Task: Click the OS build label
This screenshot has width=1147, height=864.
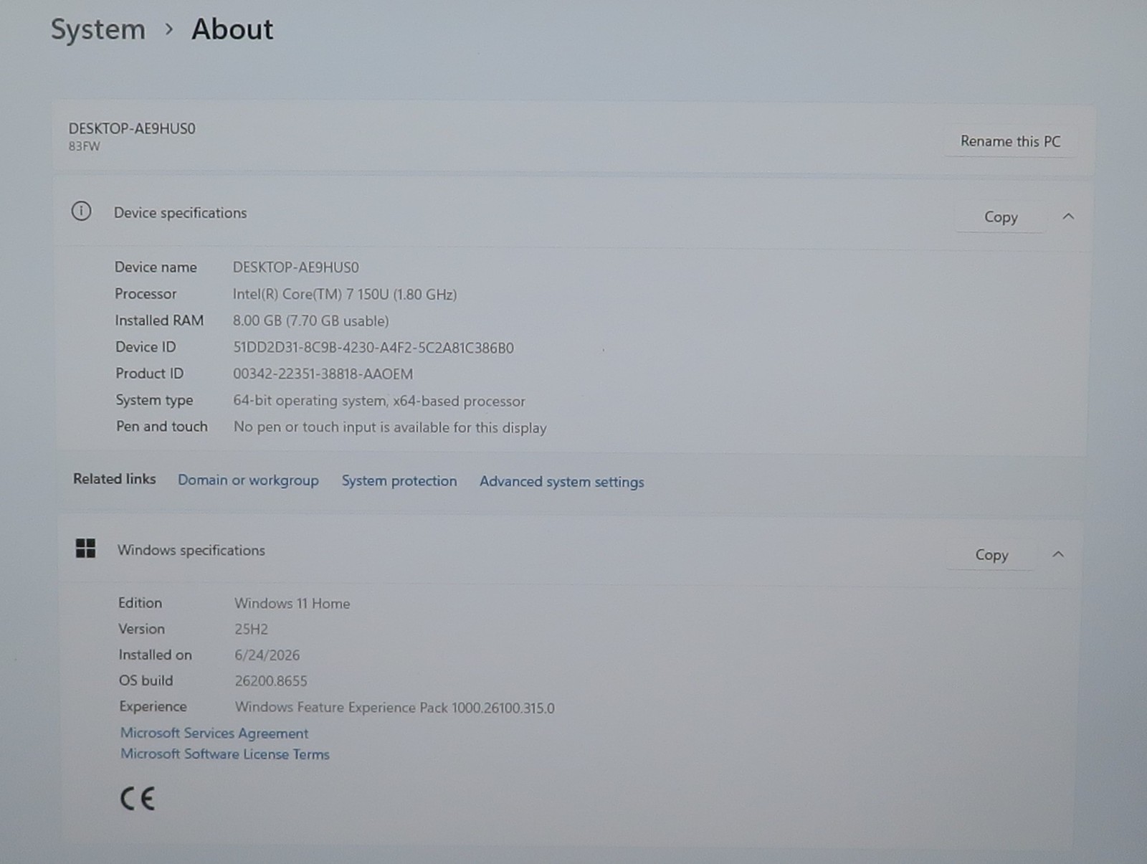Action: tap(146, 680)
